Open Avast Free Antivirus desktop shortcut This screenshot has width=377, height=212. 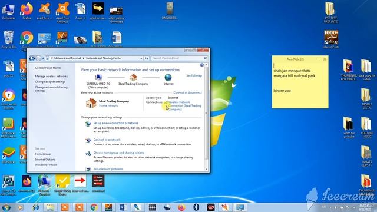pos(62,12)
